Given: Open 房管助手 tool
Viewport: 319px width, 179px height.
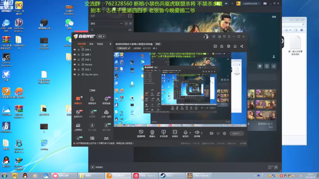Looking at the screenshot, I should [x=92, y=100].
